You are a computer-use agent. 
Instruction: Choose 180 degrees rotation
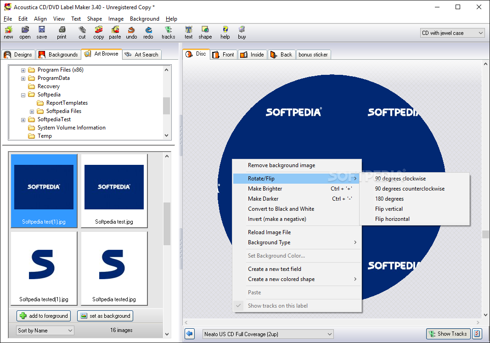(415, 199)
